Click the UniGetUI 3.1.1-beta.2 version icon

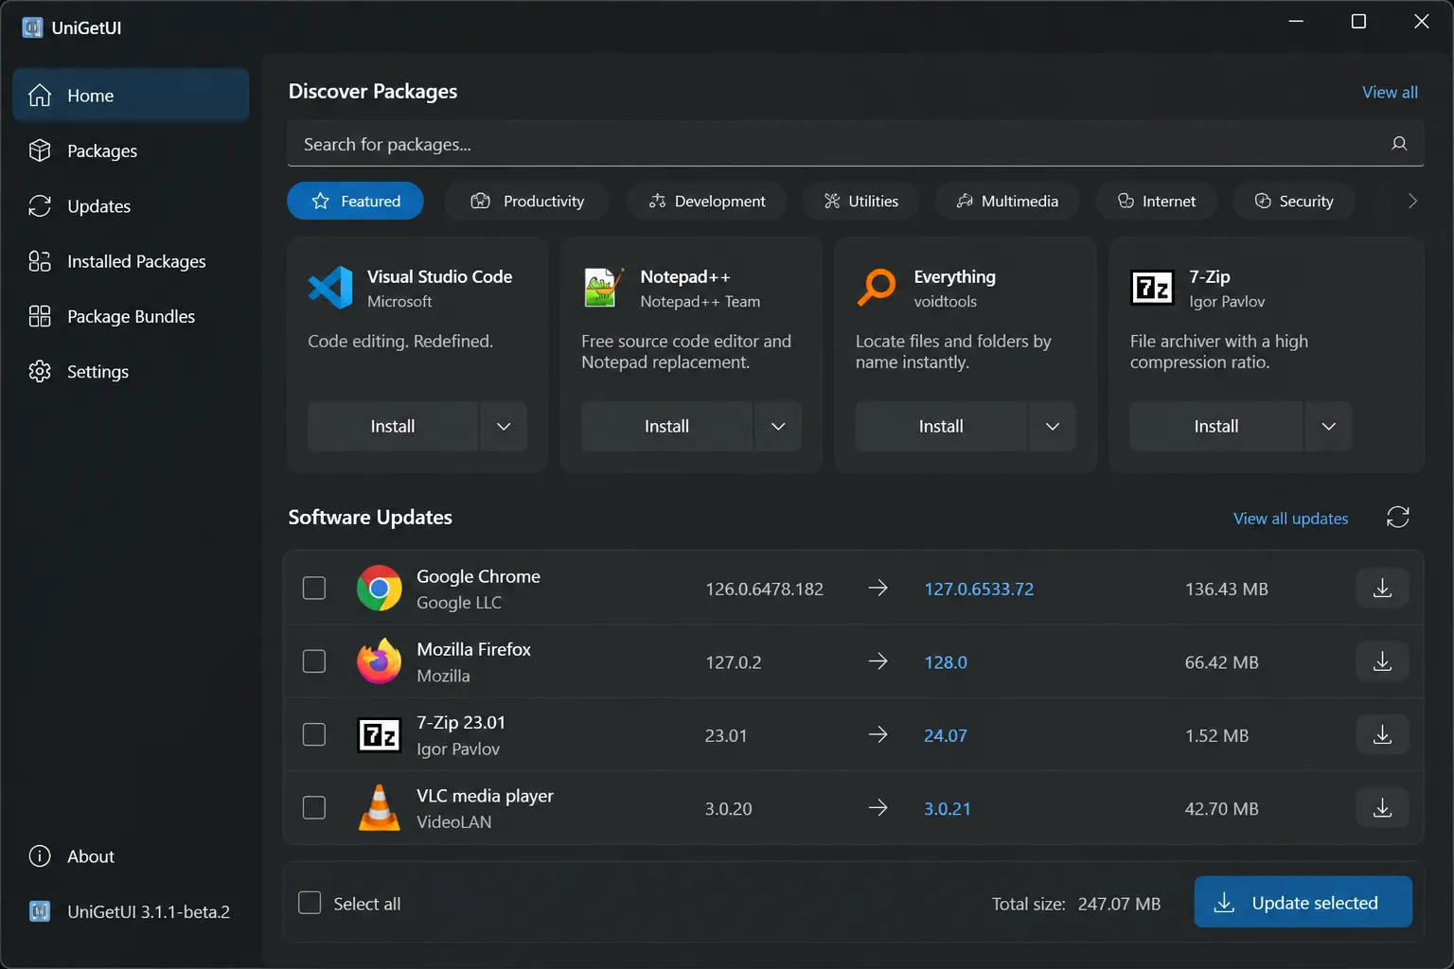(40, 911)
